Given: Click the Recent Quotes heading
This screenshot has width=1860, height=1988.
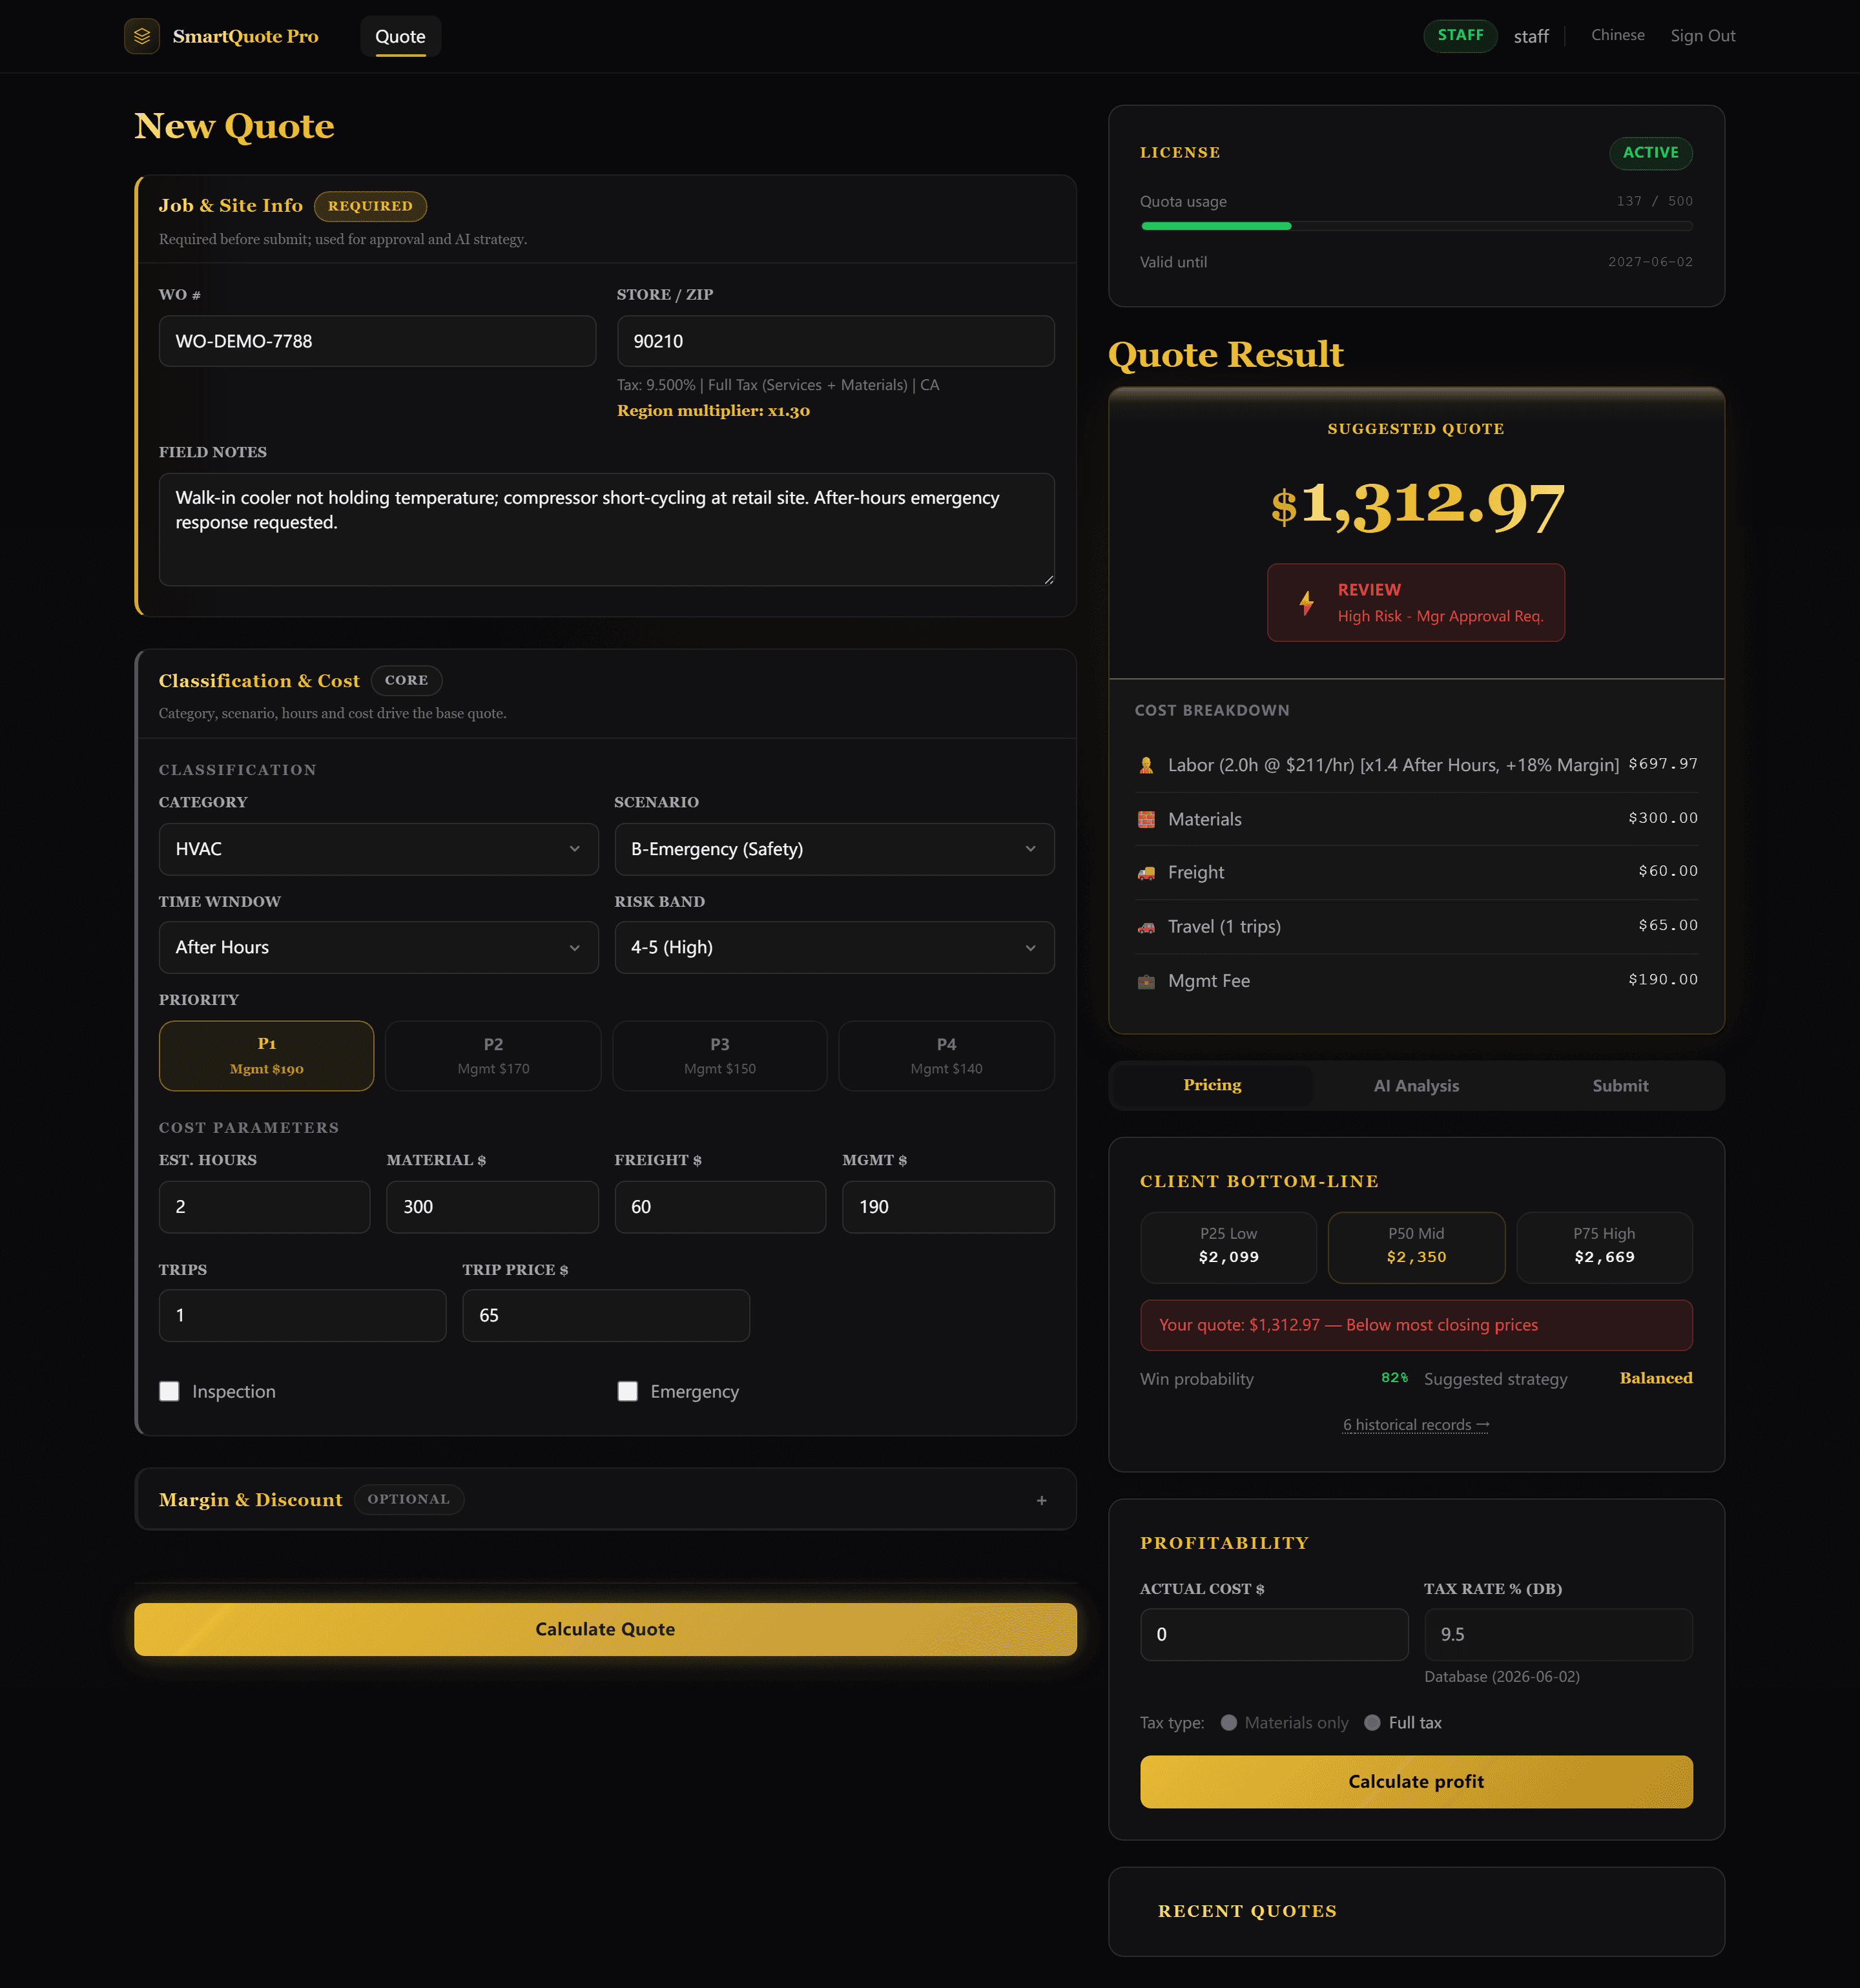Looking at the screenshot, I should click(x=1247, y=1911).
